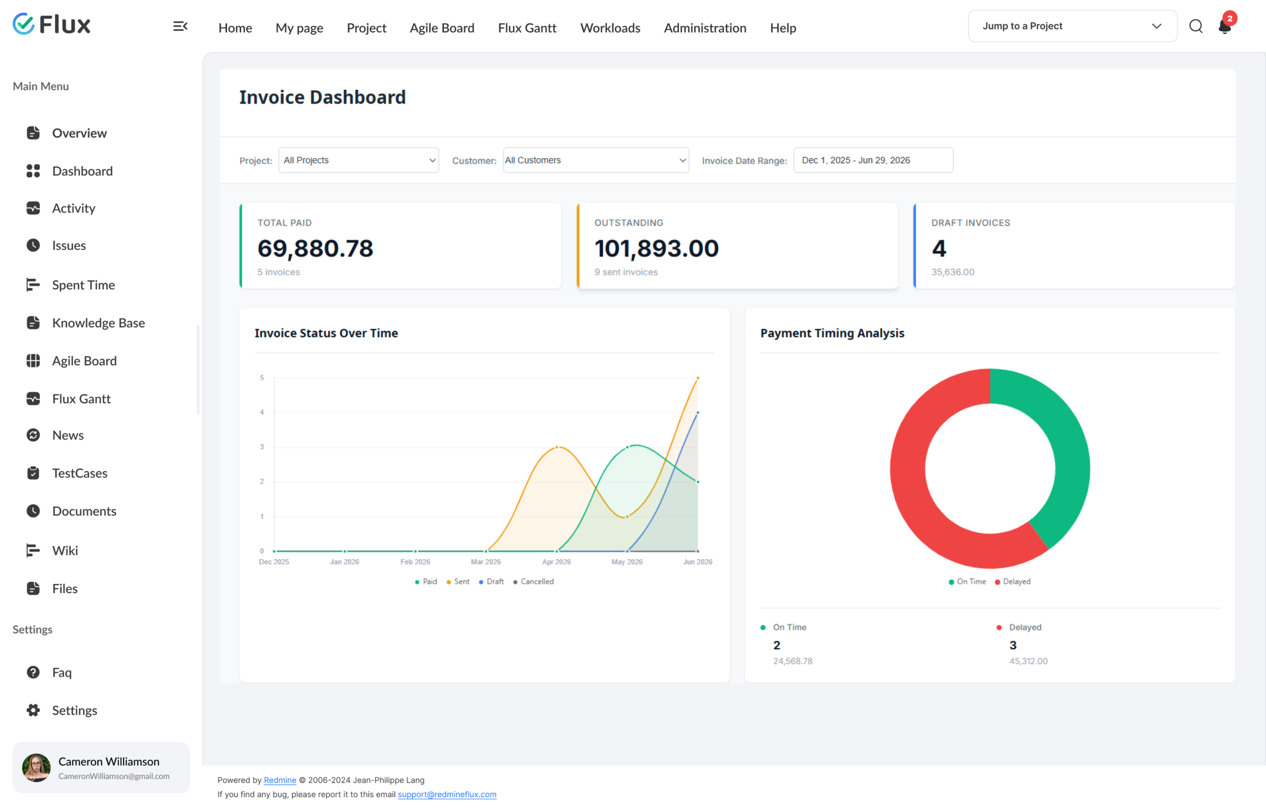Click the Outstanding card
The height and width of the screenshot is (809, 1266).
coord(737,246)
